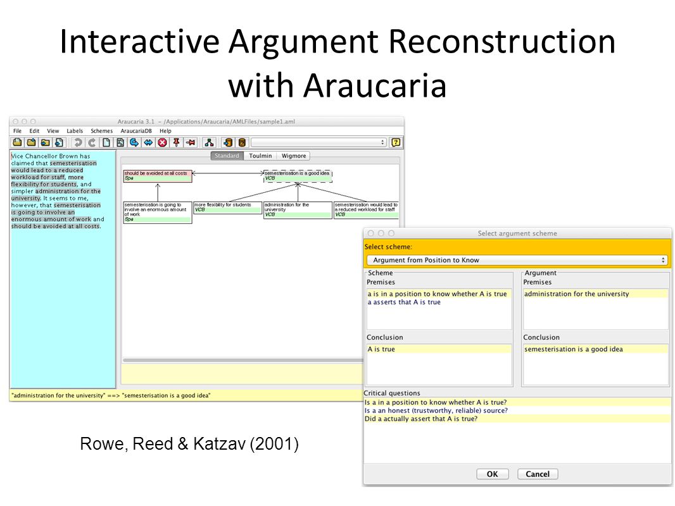
Task: Switch to the Wigmore diagram tab
Action: [294, 156]
